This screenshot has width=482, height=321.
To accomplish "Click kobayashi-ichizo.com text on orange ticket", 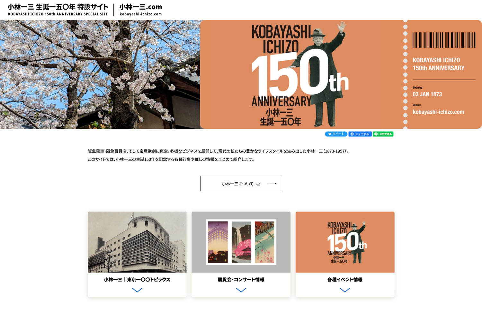I will 438,112.
